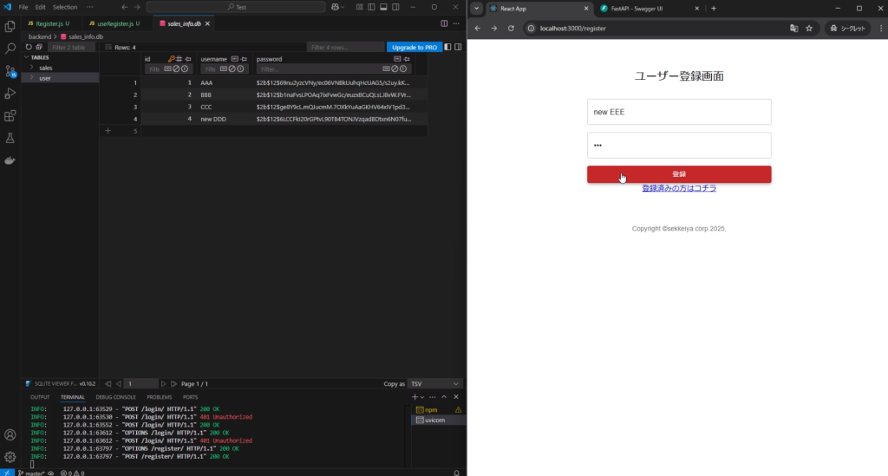Open Source Control view in activity bar
This screenshot has height=476, width=888.
[10, 71]
